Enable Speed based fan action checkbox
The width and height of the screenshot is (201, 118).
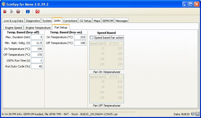tap(92, 38)
